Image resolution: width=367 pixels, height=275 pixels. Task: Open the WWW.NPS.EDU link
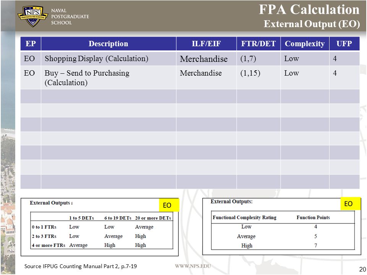point(193,266)
